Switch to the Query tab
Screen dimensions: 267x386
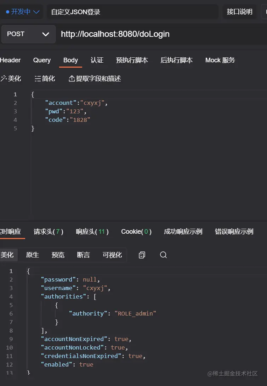[x=42, y=60]
